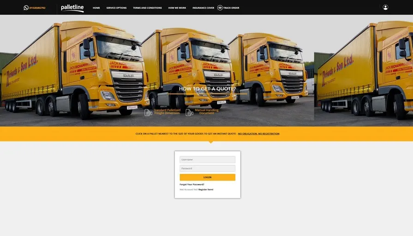
Task: Open TERMS AND CONDITIONS page
Action: 147,8
